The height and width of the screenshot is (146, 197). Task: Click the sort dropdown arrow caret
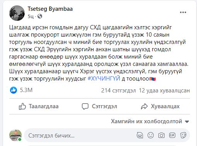click(x=187, y=121)
